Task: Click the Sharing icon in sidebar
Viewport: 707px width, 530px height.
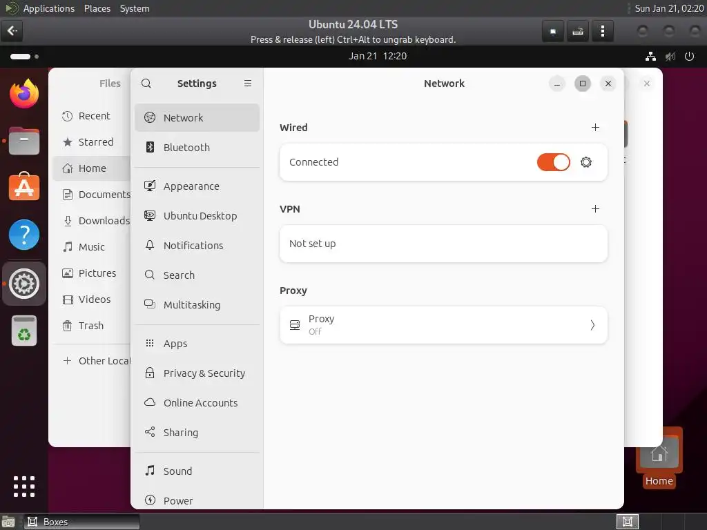Action: pyautogui.click(x=150, y=432)
